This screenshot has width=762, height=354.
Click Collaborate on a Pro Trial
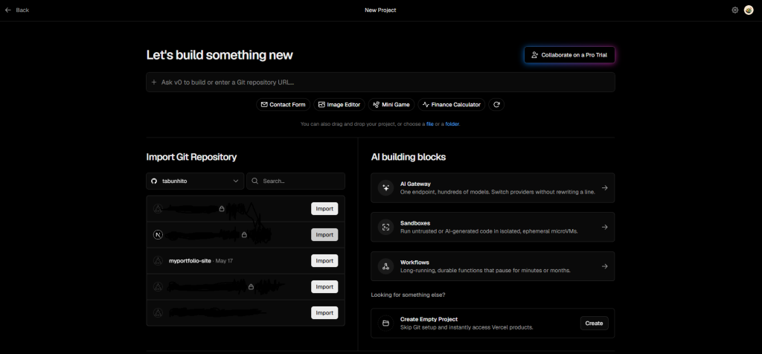pos(569,55)
